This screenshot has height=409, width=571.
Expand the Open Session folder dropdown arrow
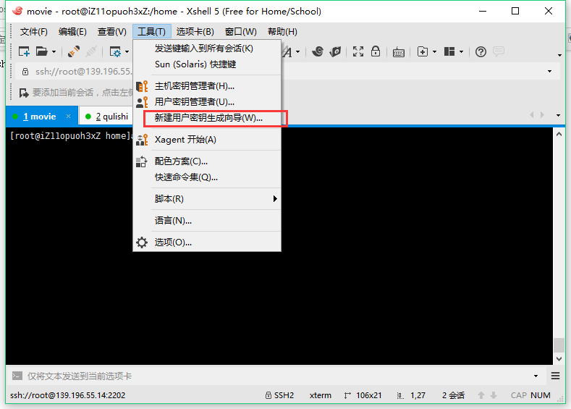[x=54, y=52]
